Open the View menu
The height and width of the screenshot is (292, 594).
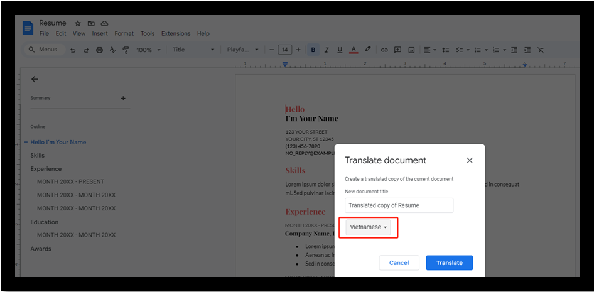pos(79,33)
